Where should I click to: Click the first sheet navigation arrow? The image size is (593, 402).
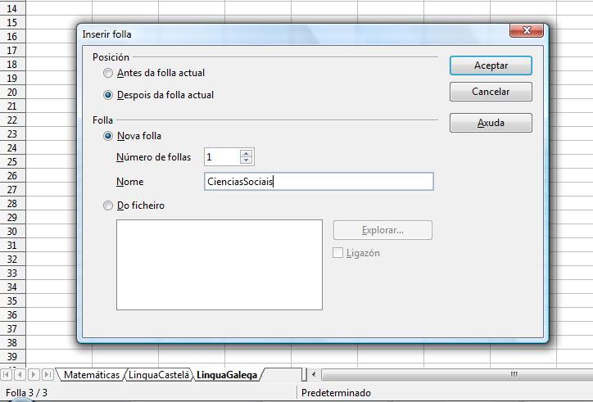pyautogui.click(x=7, y=375)
